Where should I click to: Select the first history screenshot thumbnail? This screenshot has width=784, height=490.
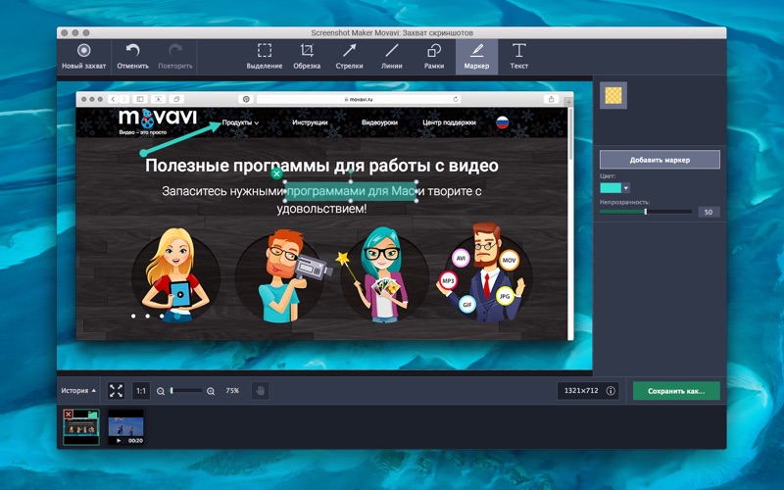pyautogui.click(x=81, y=427)
